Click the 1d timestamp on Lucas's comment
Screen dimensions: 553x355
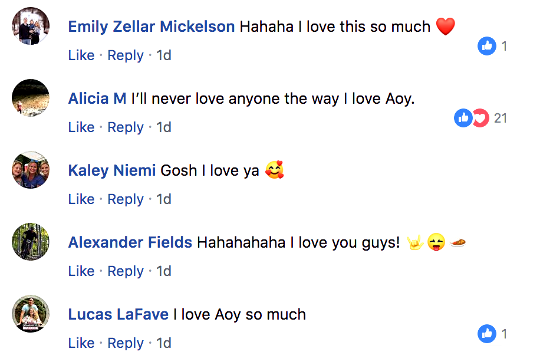coord(164,343)
